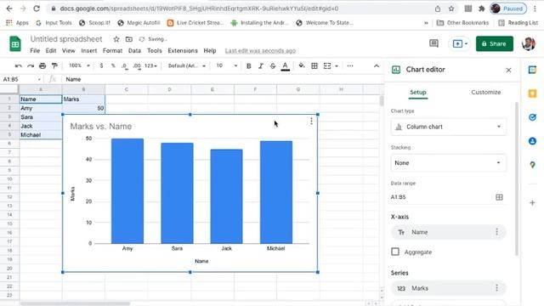Open Tasks side panel icon
The height and width of the screenshot is (306, 544).
[x=533, y=117]
